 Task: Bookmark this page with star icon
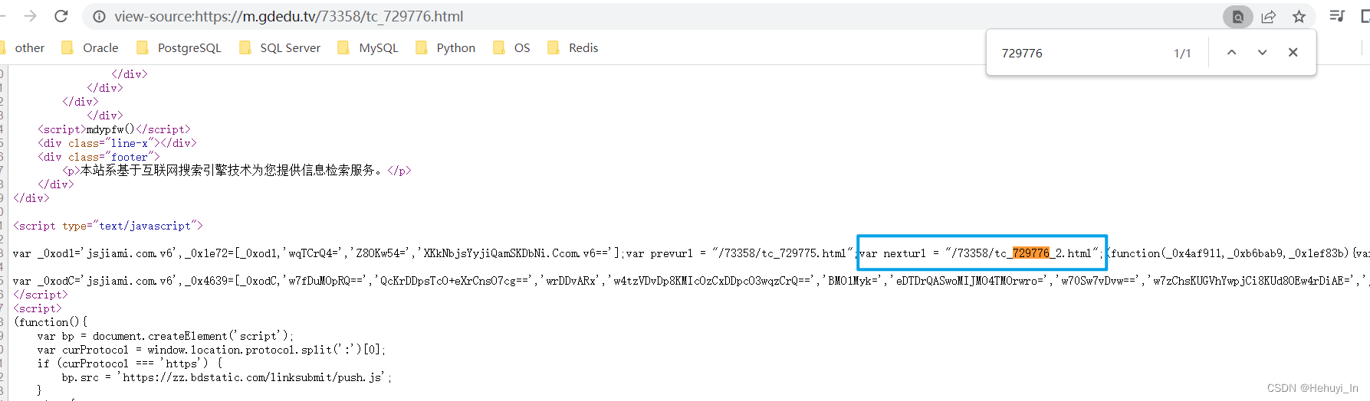tap(1299, 17)
